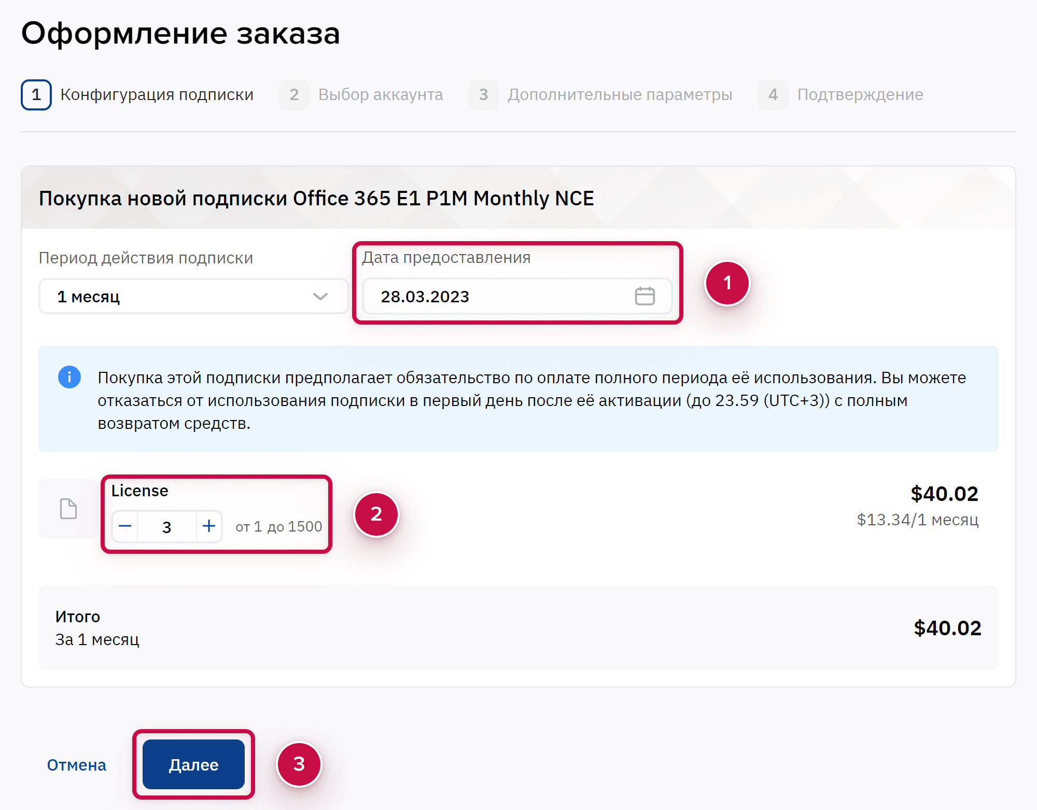Click the Отмена link
The height and width of the screenshot is (810, 1037).
coord(76,765)
